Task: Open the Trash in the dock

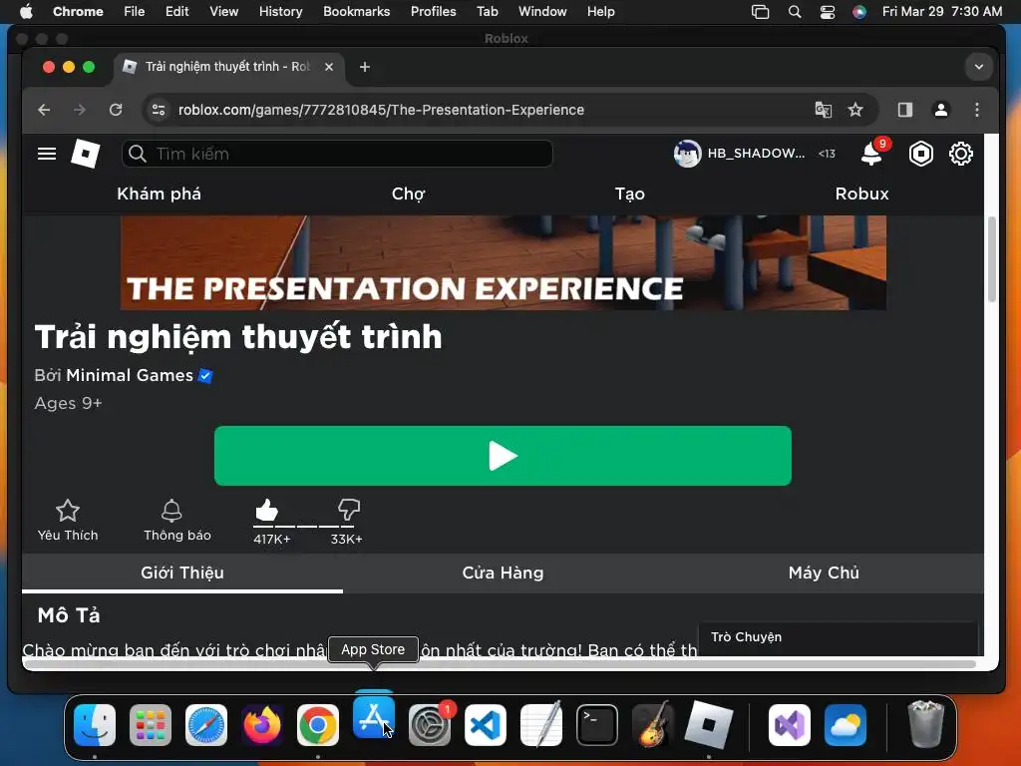Action: point(925,724)
